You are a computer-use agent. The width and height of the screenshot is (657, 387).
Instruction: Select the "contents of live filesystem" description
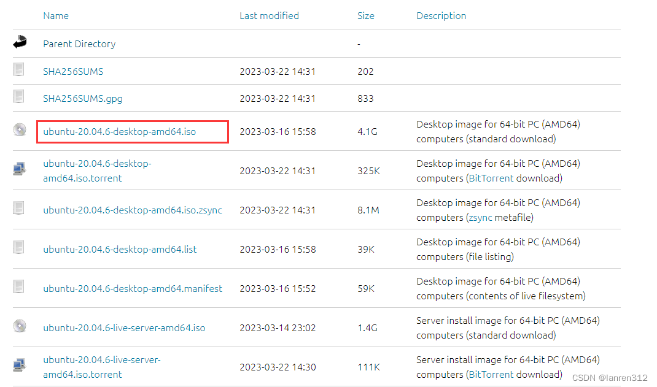[x=500, y=289]
